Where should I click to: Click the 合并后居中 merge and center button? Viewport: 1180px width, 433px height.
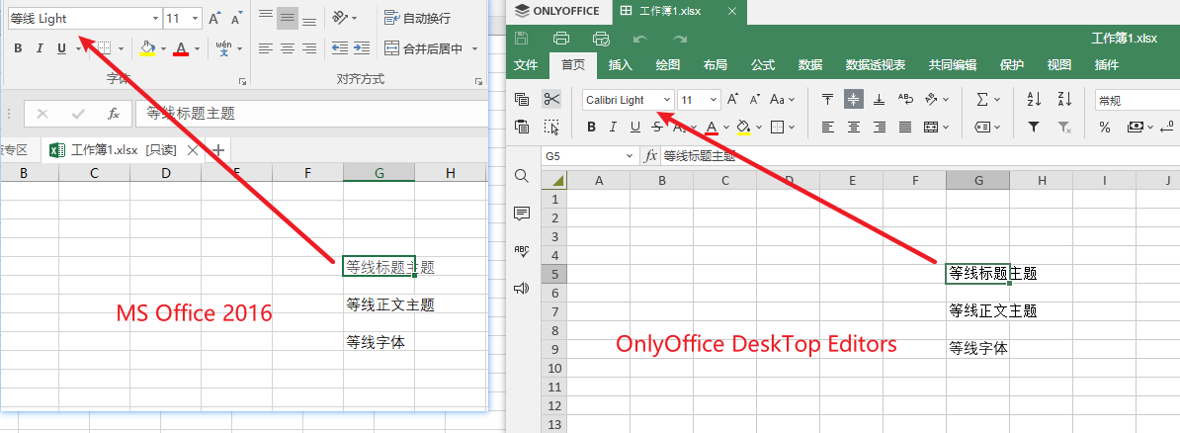point(424,49)
